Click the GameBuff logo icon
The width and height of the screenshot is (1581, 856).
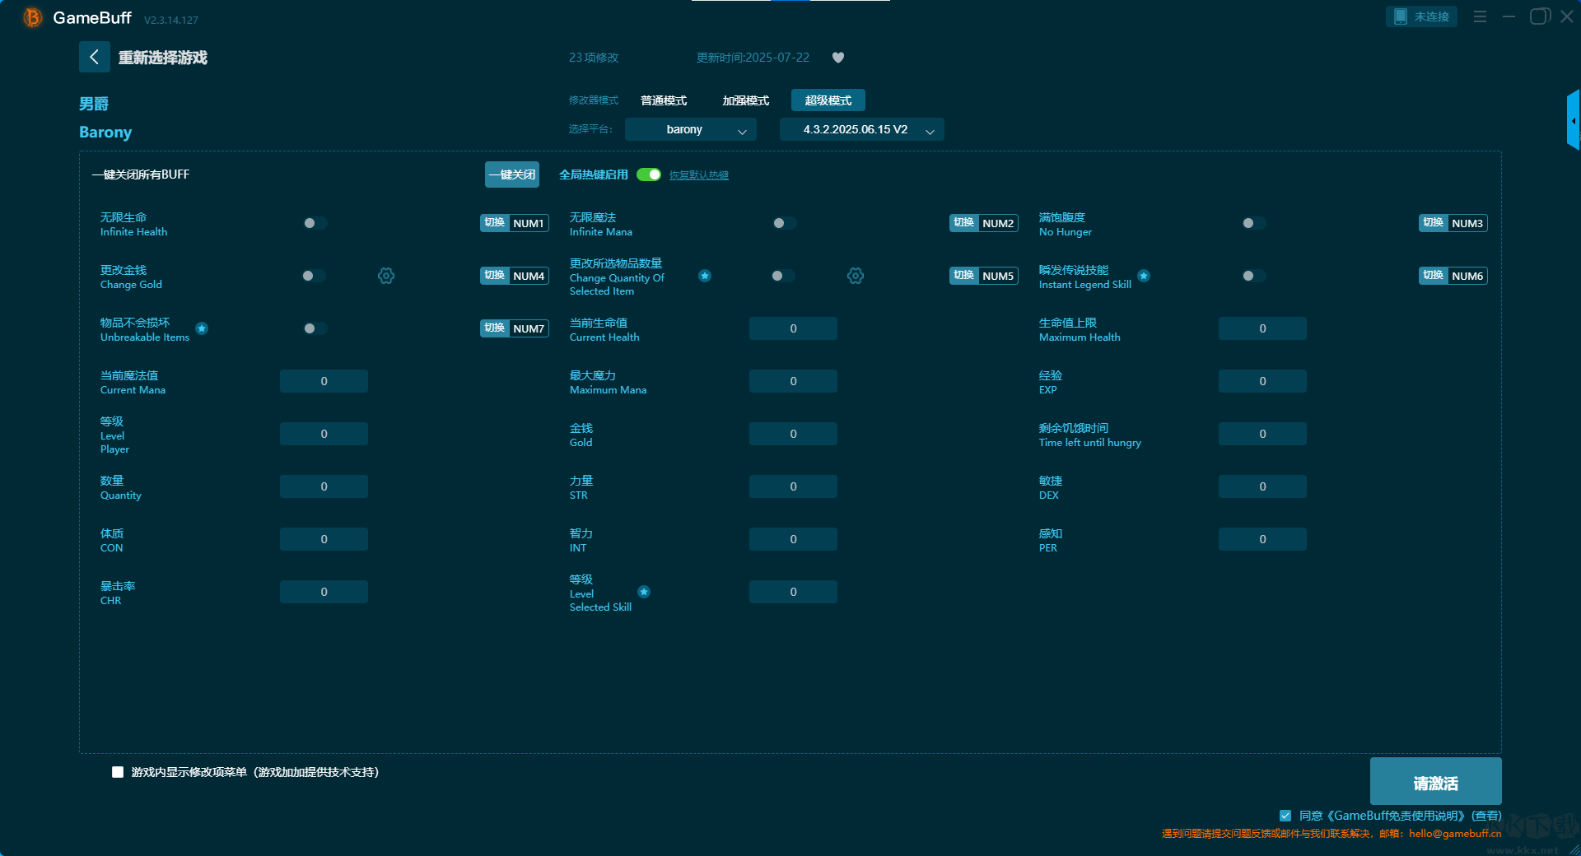(x=32, y=17)
